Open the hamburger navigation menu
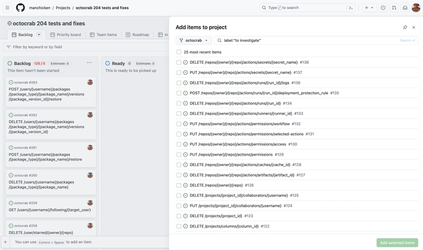Image resolution: width=423 pixels, height=250 pixels. pyautogui.click(x=7, y=7)
